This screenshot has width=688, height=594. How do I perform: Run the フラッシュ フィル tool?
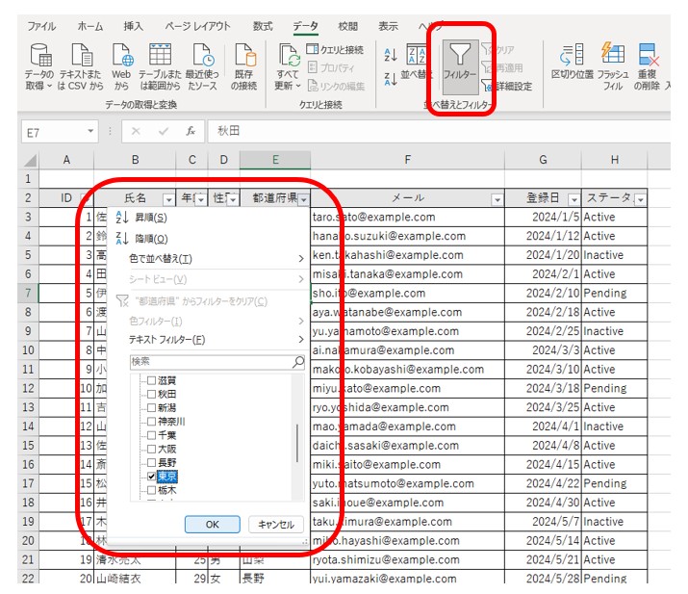tap(613, 66)
